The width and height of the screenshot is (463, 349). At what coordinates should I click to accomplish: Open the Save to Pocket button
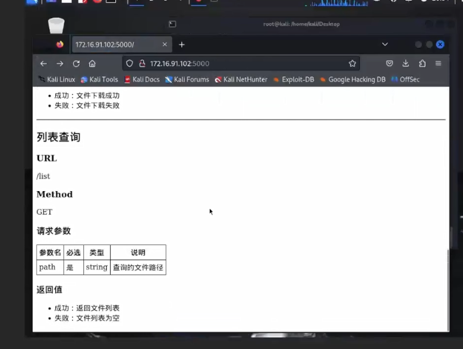(389, 64)
